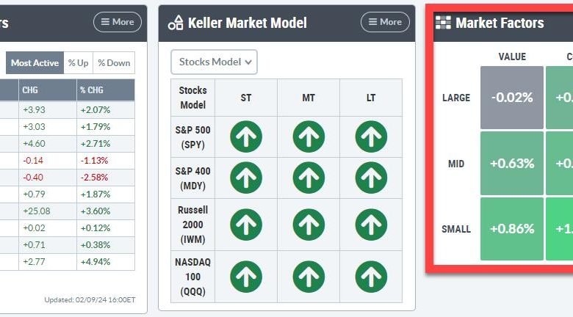Click the Market Factors grid icon
The image size is (573, 317).
pos(443,23)
